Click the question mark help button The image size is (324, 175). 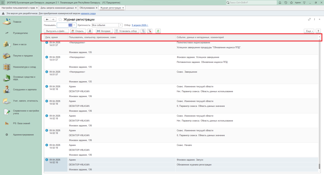[x=318, y=31]
